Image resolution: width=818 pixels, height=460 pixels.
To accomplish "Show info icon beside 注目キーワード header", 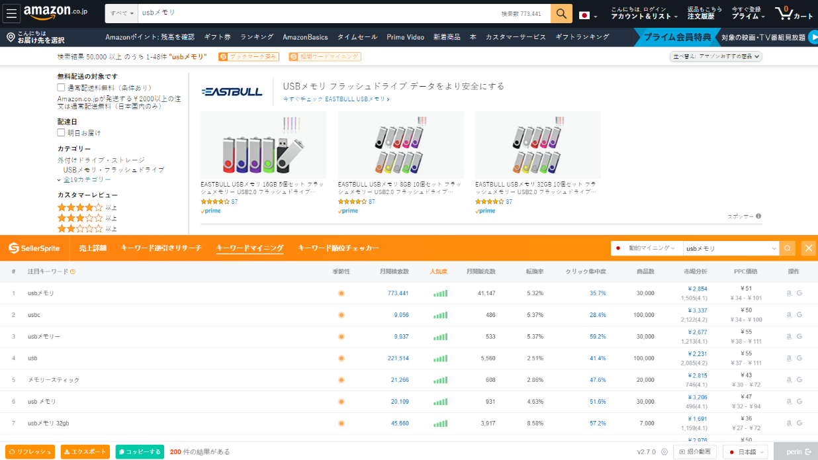I will click(x=73, y=271).
